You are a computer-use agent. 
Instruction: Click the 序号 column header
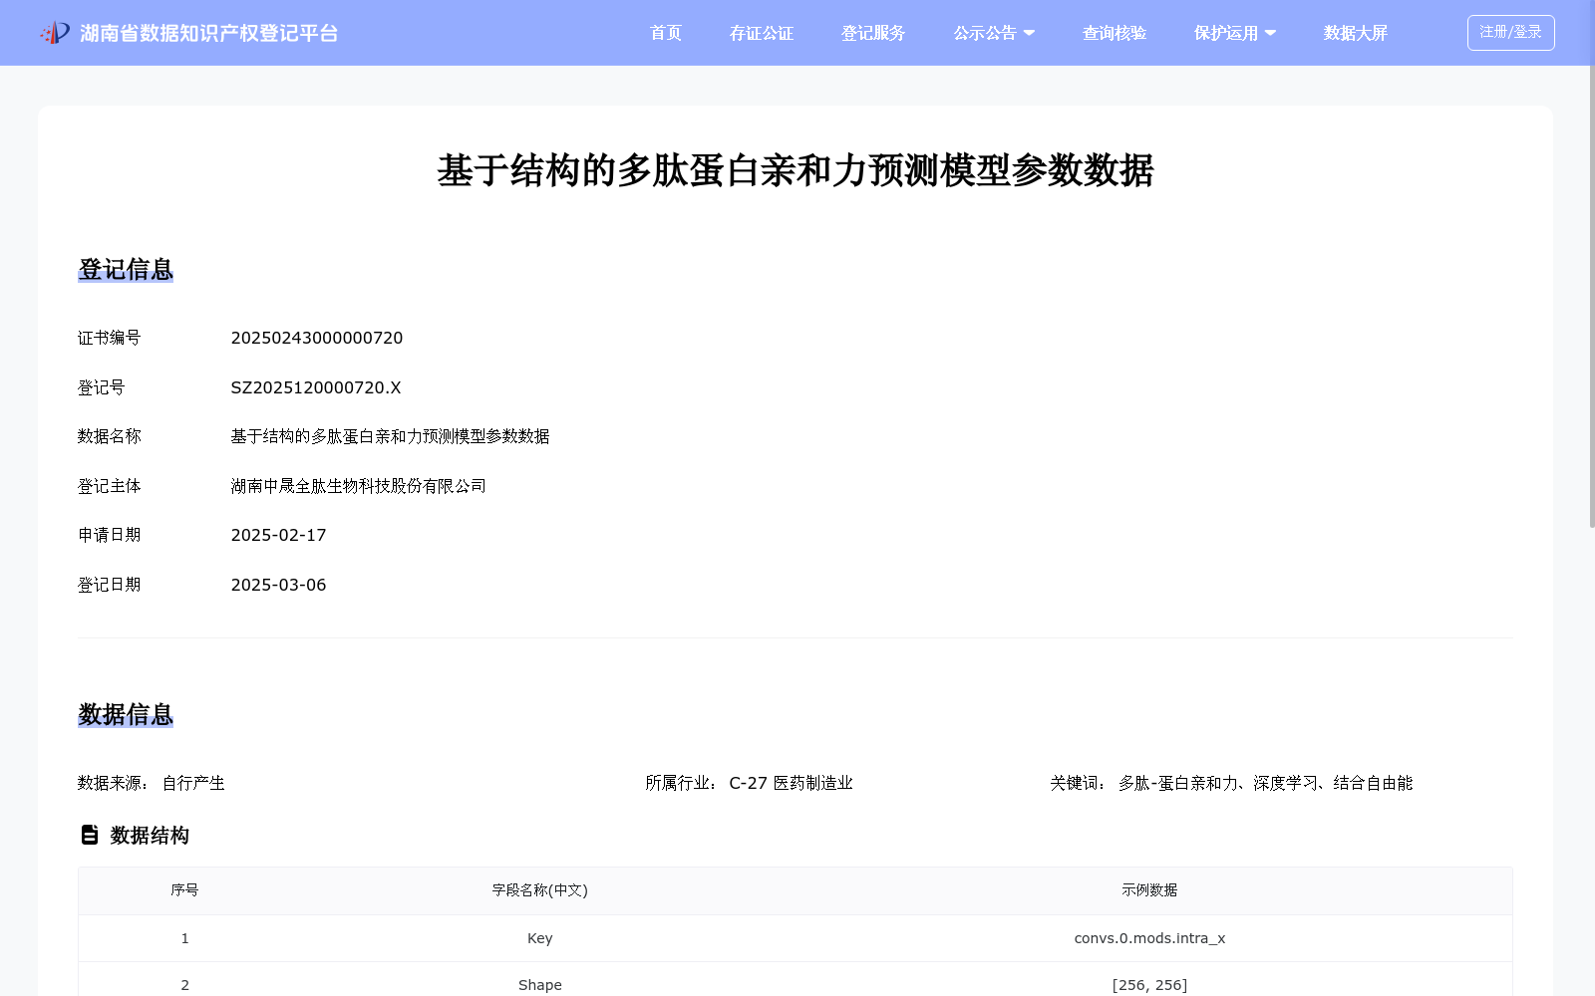pos(184,890)
